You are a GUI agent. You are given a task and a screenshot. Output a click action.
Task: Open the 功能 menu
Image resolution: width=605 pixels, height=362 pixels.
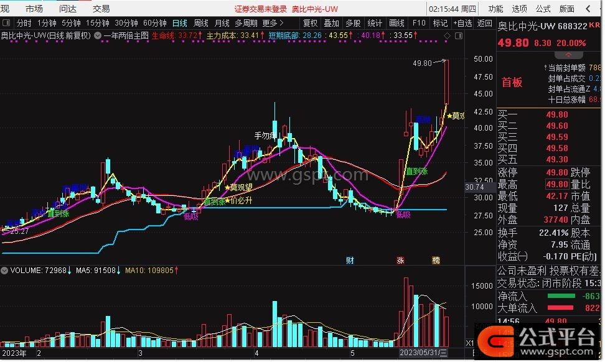click(x=496, y=9)
